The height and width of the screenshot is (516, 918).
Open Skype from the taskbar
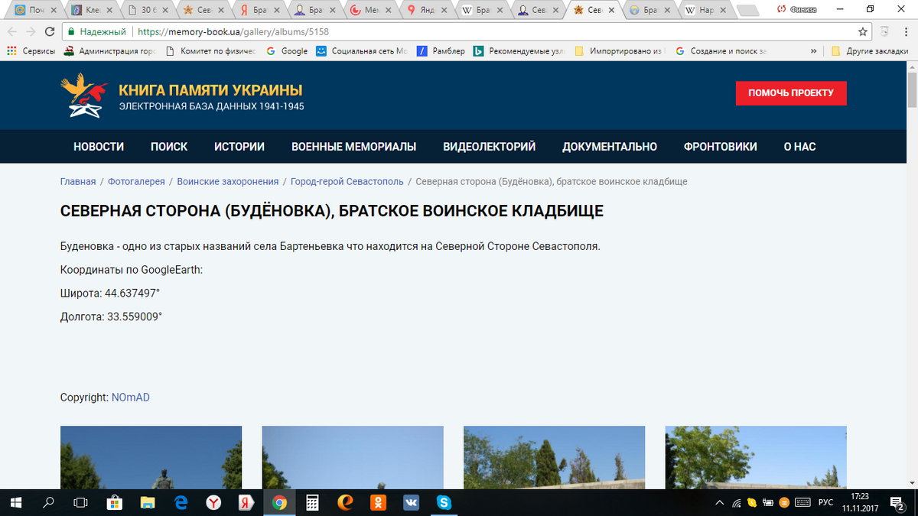(444, 502)
